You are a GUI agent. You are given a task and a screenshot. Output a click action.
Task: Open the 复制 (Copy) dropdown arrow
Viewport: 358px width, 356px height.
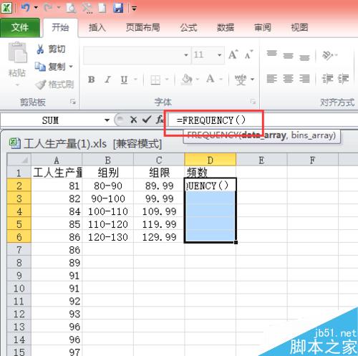coord(71,67)
